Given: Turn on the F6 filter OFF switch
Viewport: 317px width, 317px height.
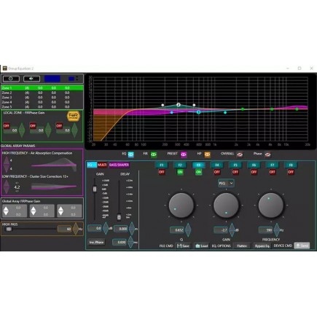Looking at the screenshot, I should pyautogui.click(x=254, y=172).
